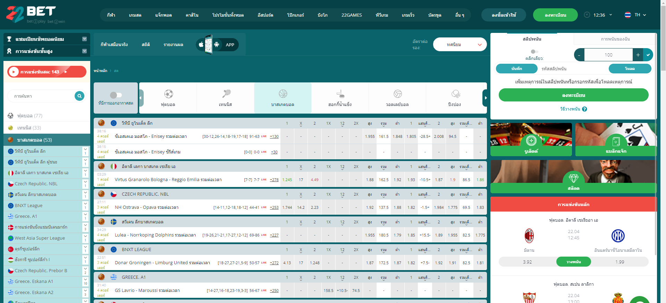Click the green register button in header
The height and width of the screenshot is (303, 666).
(555, 15)
